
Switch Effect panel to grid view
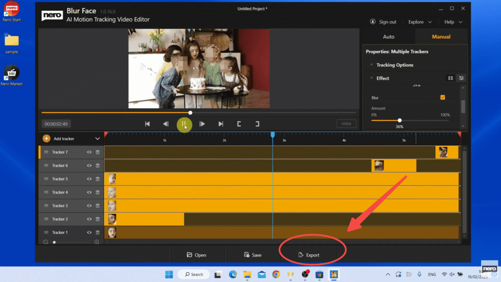pyautogui.click(x=451, y=78)
